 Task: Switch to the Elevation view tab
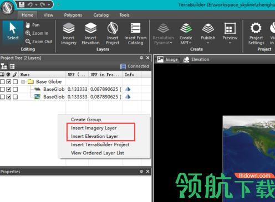(x=196, y=59)
